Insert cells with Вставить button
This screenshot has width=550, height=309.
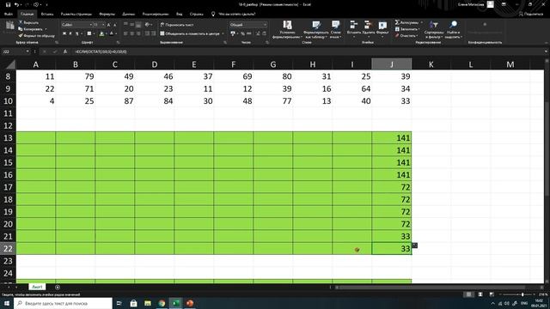click(353, 28)
